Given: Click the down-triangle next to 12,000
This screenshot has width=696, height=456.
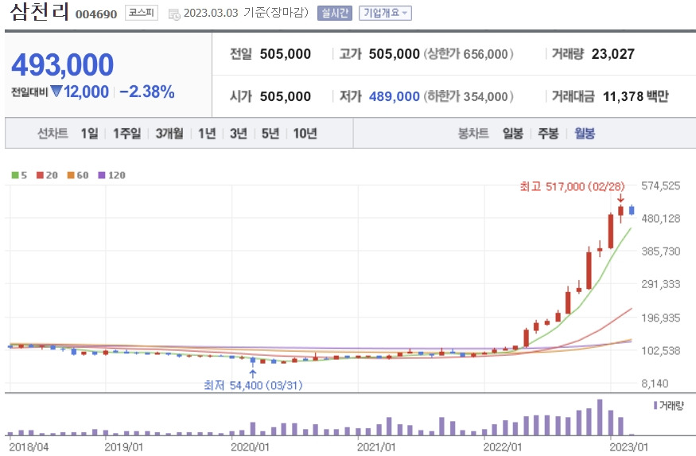Looking at the screenshot, I should click(x=56, y=91).
